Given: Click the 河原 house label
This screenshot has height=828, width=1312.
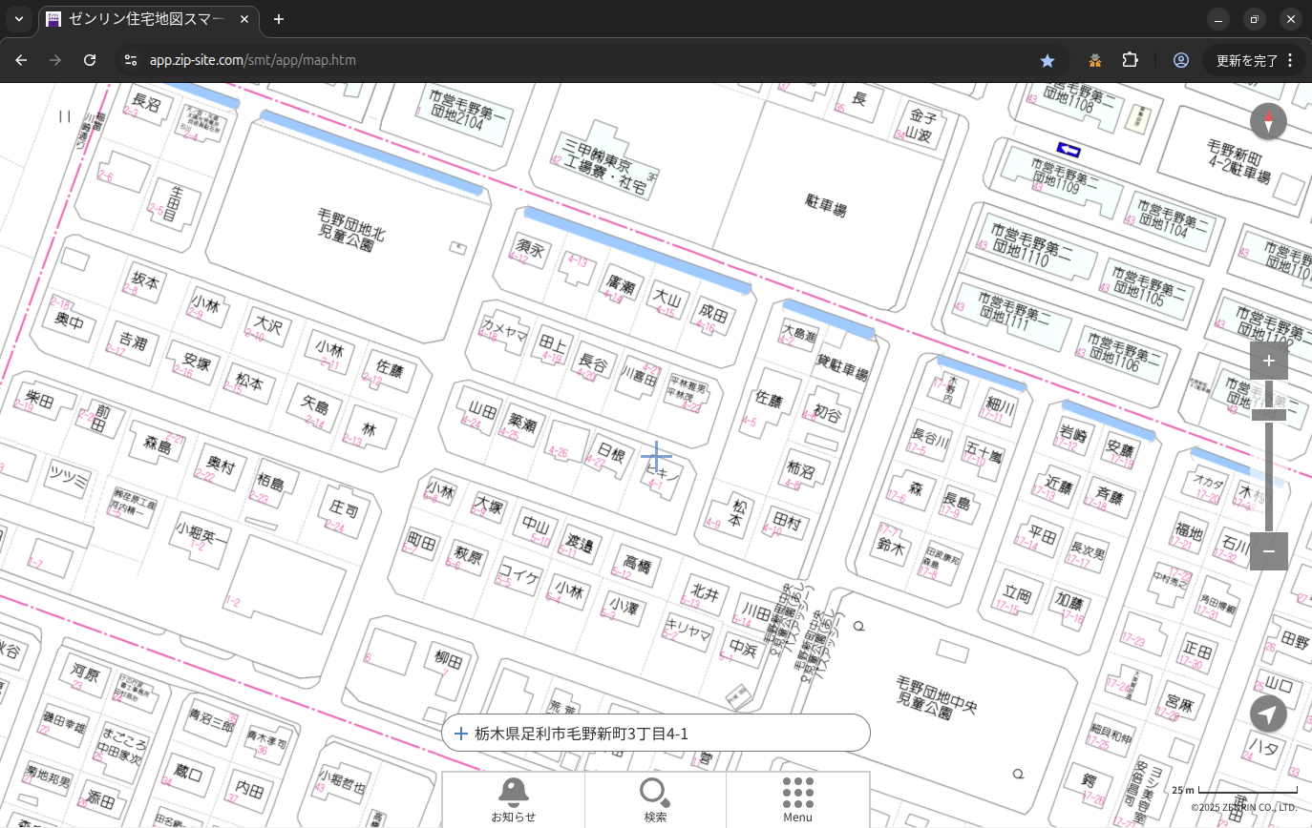Looking at the screenshot, I should [85, 675].
